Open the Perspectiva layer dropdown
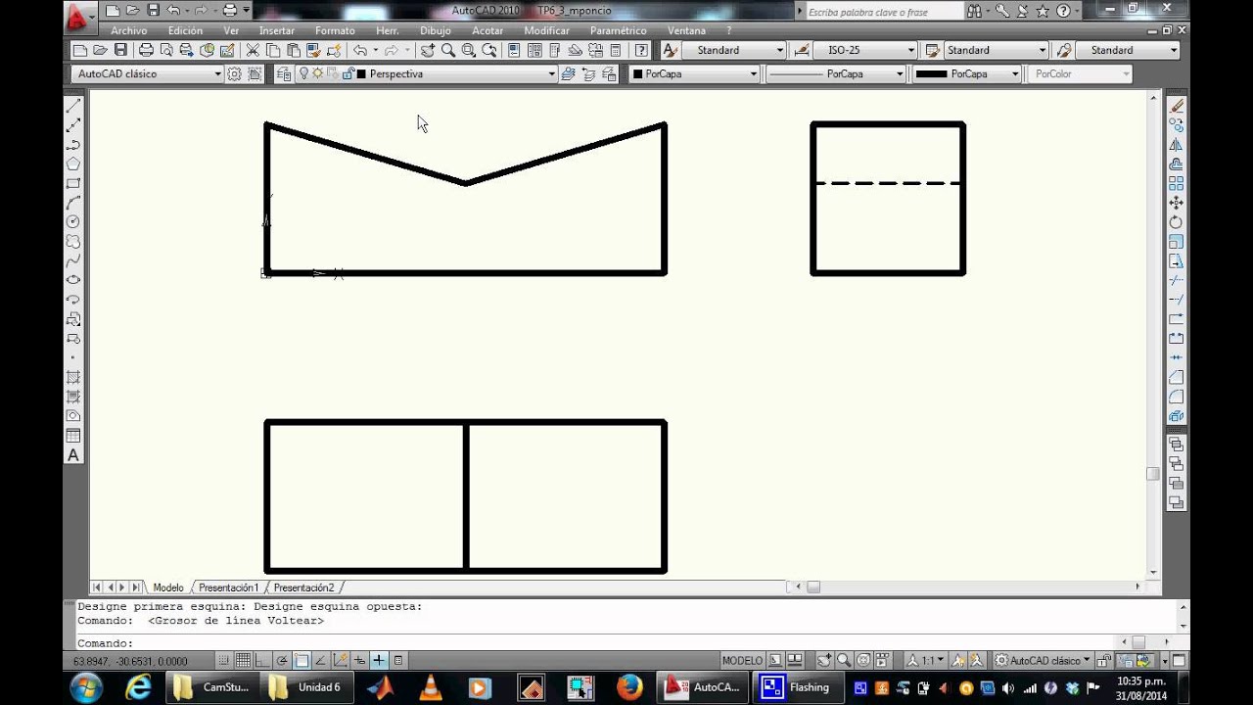The image size is (1253, 705). click(x=426, y=73)
